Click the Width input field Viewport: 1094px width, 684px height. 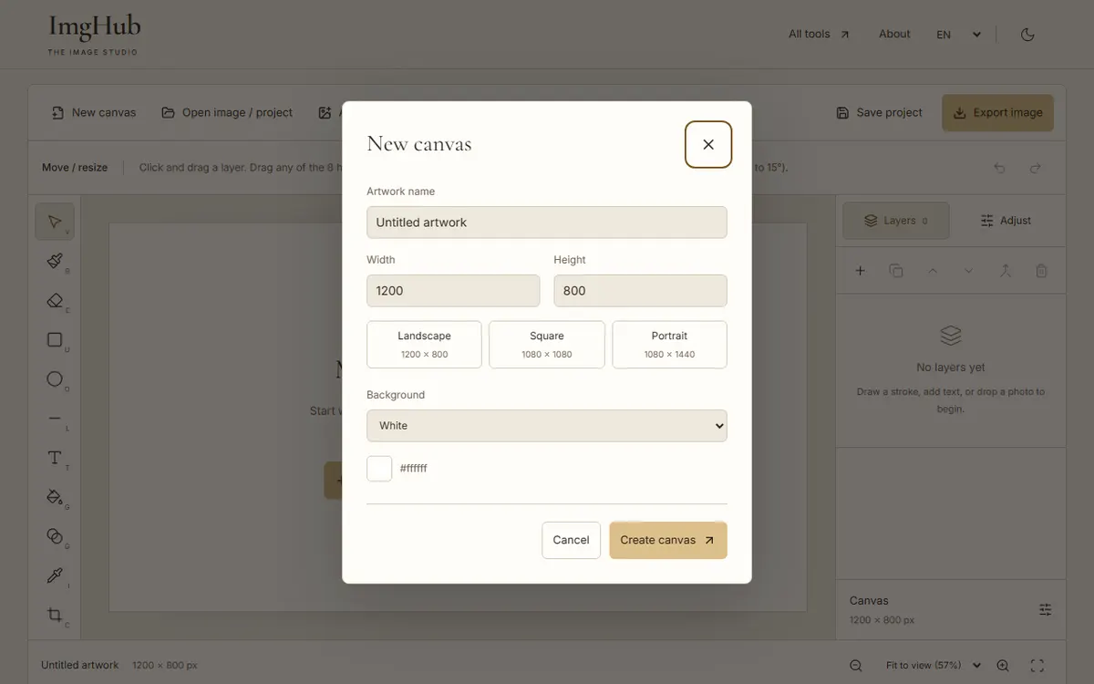[x=453, y=291]
